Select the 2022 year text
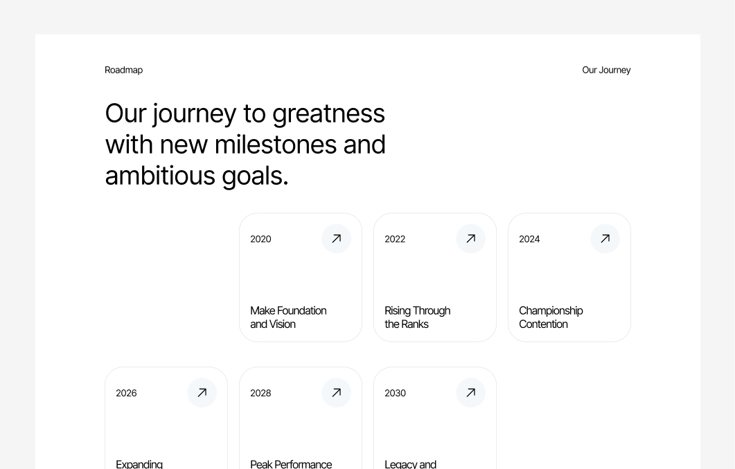Viewport: 735px width, 469px height. coord(395,239)
